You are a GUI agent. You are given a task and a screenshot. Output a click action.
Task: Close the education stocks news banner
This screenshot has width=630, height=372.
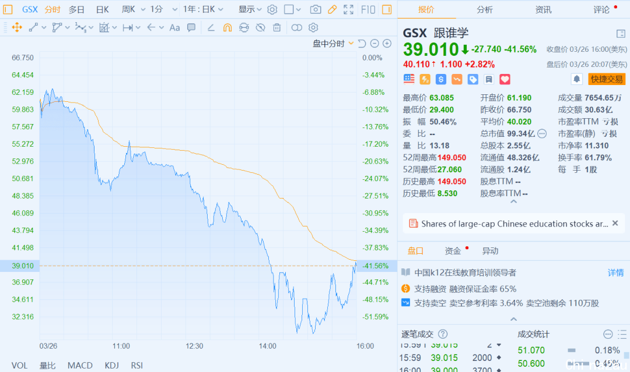615,224
